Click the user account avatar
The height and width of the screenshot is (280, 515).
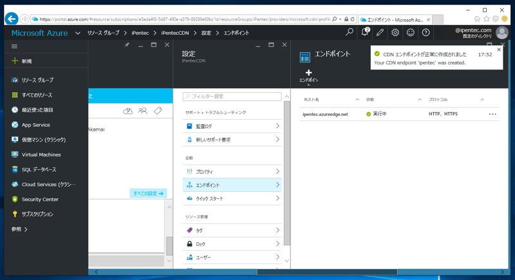(501, 32)
